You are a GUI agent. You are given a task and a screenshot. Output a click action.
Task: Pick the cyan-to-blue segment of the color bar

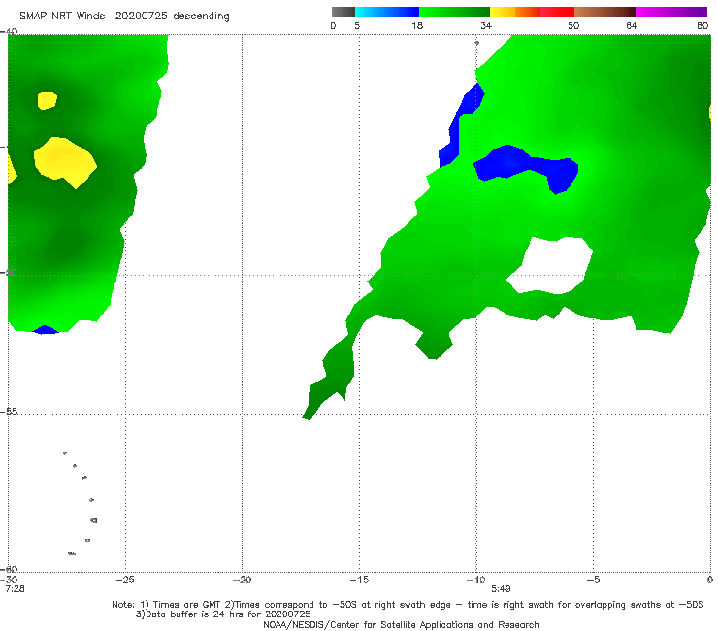point(387,12)
